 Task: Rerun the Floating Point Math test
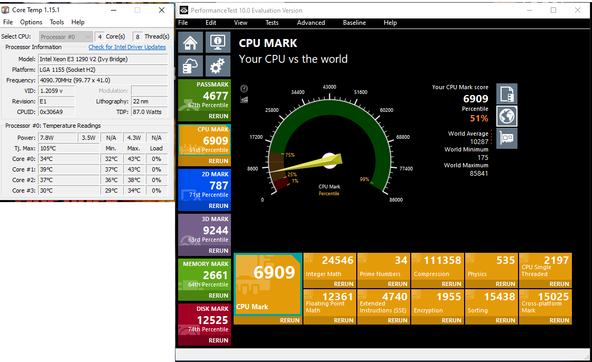pyautogui.click(x=344, y=320)
